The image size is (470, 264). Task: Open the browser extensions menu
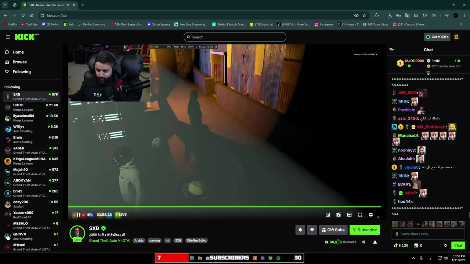(x=376, y=15)
